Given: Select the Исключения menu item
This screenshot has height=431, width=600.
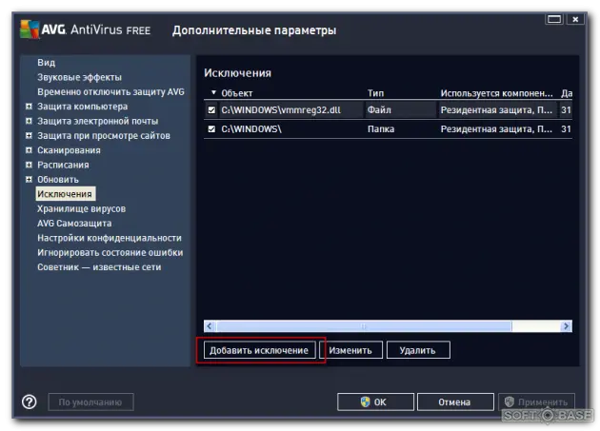Looking at the screenshot, I should pos(65,194).
